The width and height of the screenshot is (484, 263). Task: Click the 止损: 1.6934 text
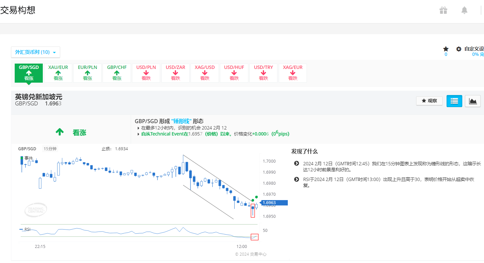pos(115,149)
